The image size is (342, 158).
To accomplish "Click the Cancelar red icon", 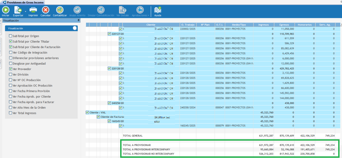I will 45,10.
